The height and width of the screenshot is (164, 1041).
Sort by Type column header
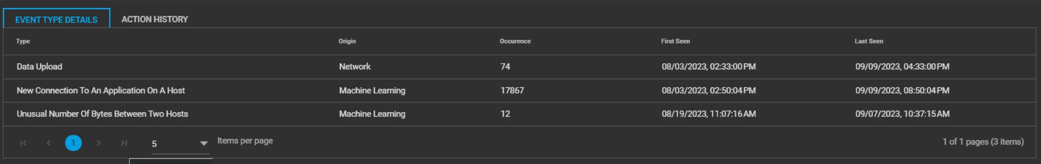[23, 41]
